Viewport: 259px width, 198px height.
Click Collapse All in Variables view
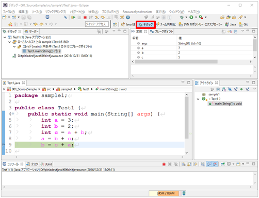236,31
